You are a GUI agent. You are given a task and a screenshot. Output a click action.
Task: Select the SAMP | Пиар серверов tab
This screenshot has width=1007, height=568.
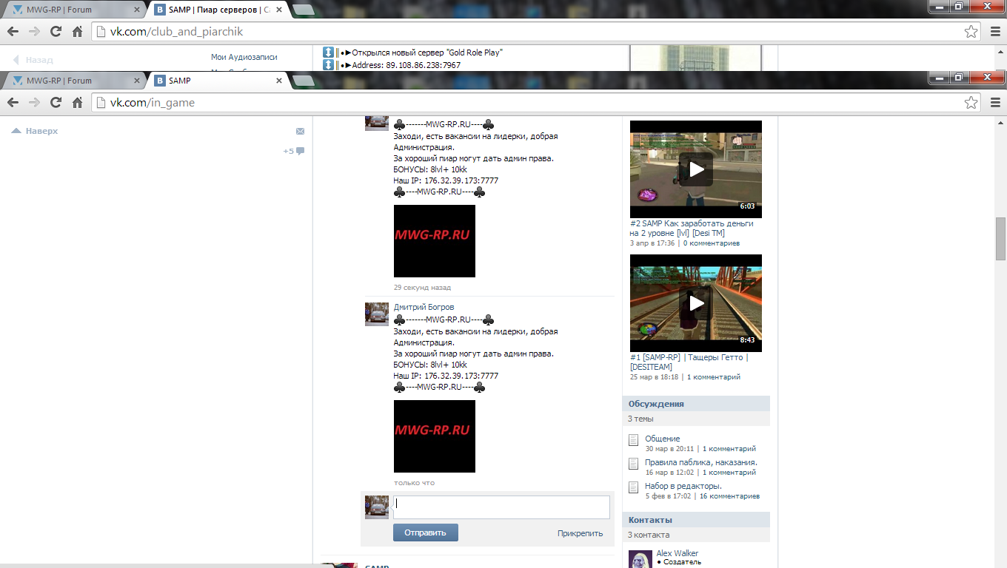point(219,10)
